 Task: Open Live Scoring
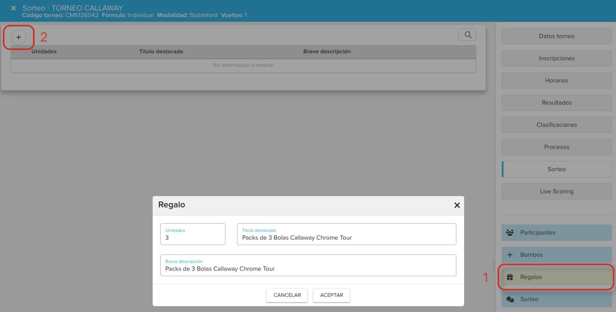coord(556,191)
